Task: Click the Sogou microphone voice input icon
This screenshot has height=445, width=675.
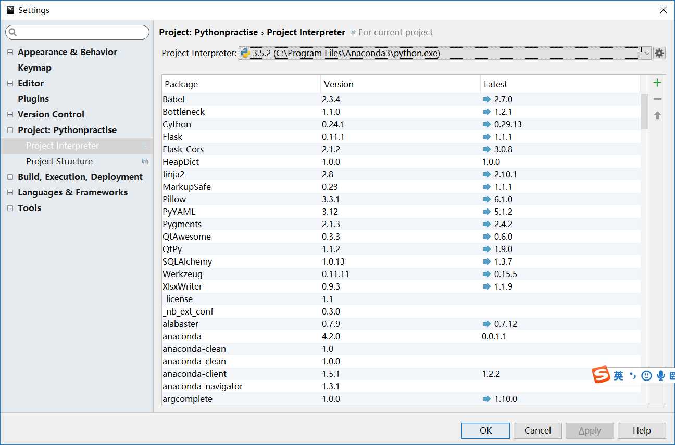Action: tap(661, 375)
